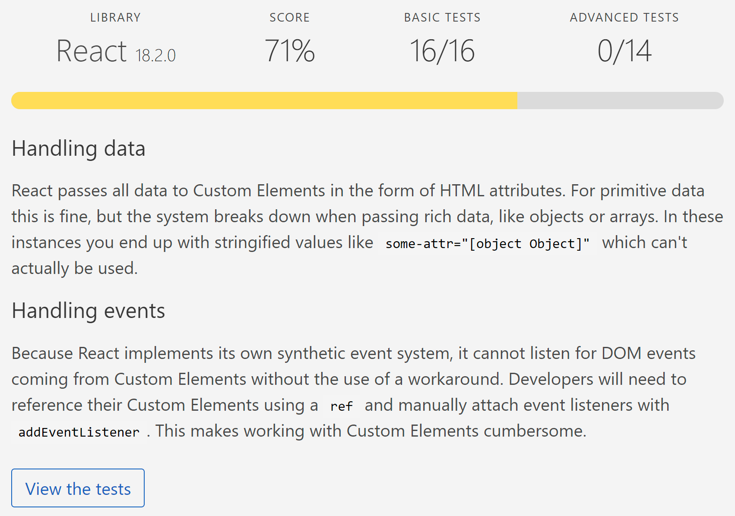Select the React library name
This screenshot has width=735, height=516.
pos(91,51)
